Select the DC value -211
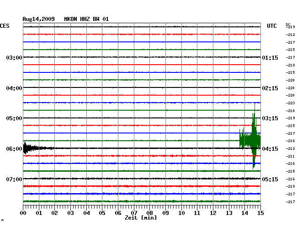 click(290, 156)
